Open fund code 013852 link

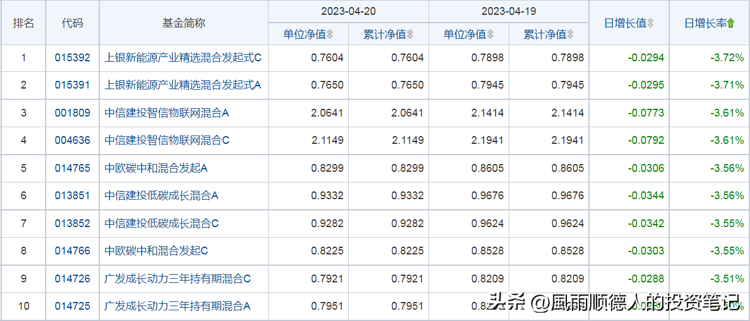coord(73,224)
